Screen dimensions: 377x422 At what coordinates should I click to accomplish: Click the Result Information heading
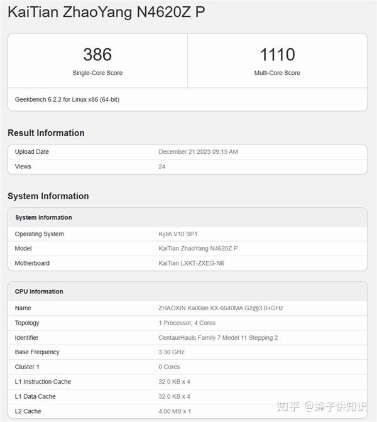(x=46, y=133)
